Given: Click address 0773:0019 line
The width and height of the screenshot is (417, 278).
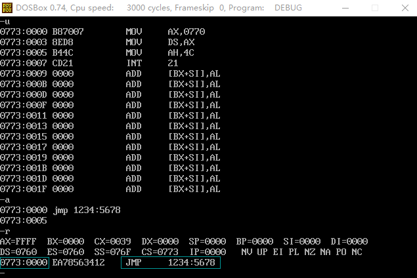Looking at the screenshot, I should (110, 157).
